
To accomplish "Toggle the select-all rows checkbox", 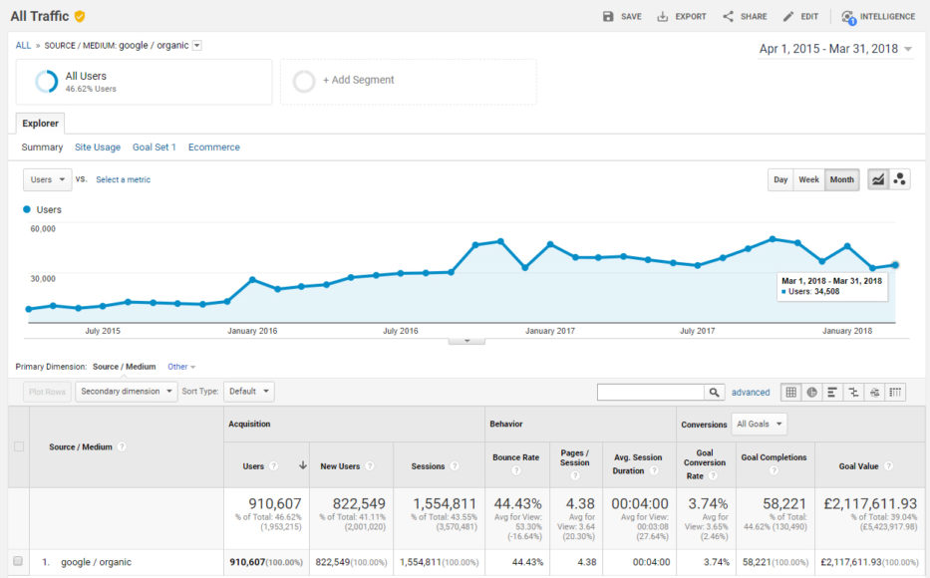I will pos(18,446).
